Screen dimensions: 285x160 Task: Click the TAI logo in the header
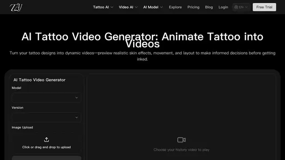pos(16,7)
